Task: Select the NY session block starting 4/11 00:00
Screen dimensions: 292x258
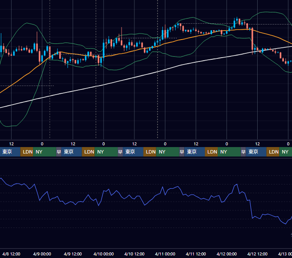Action: coord(167,152)
